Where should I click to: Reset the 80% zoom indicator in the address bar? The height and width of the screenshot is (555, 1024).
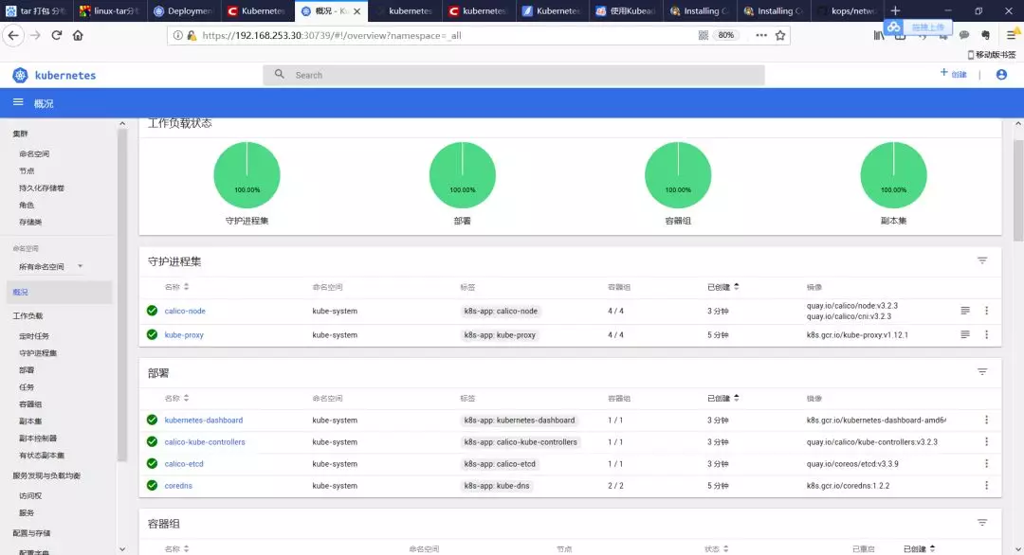point(725,35)
